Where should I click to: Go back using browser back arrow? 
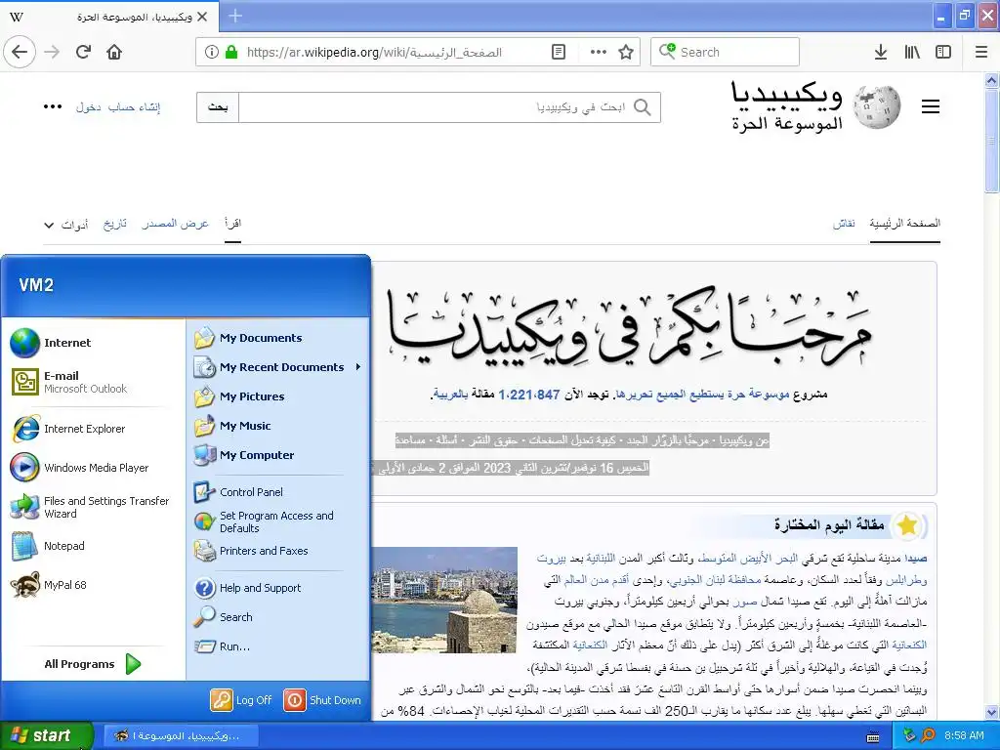pyautogui.click(x=20, y=52)
